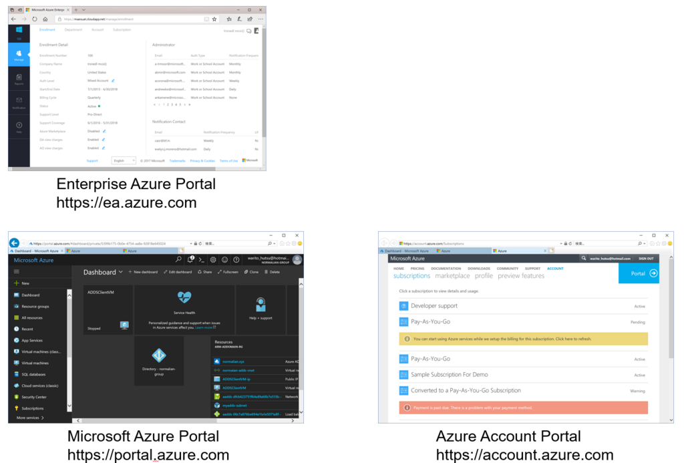This screenshot has height=463, width=684.
Task: Click back arrow in Azure Portal browser
Action: 14,243
